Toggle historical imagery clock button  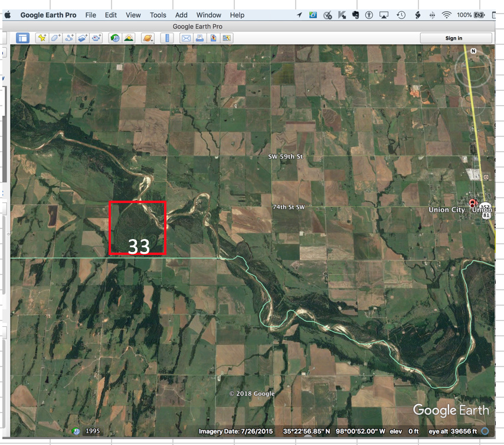point(114,38)
